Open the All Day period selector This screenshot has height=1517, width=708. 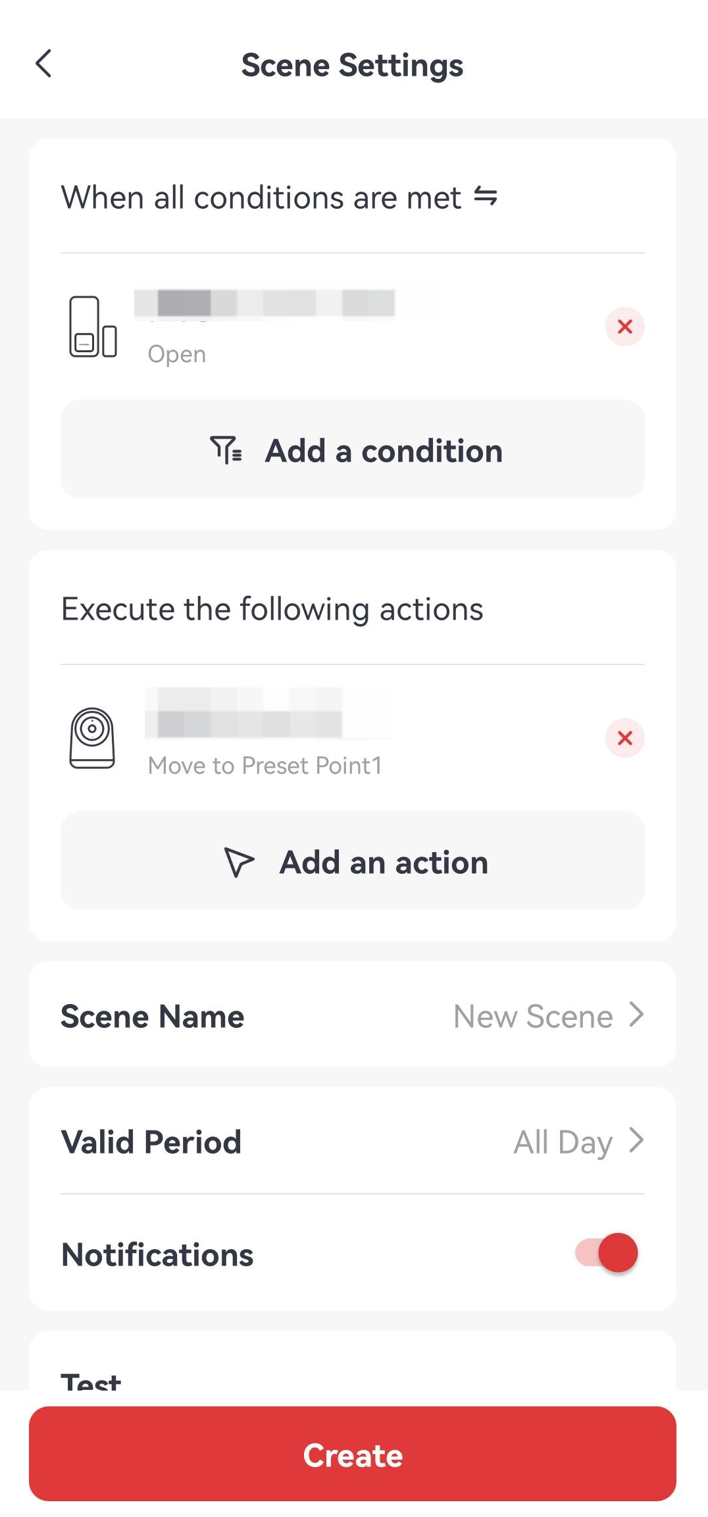point(563,1142)
